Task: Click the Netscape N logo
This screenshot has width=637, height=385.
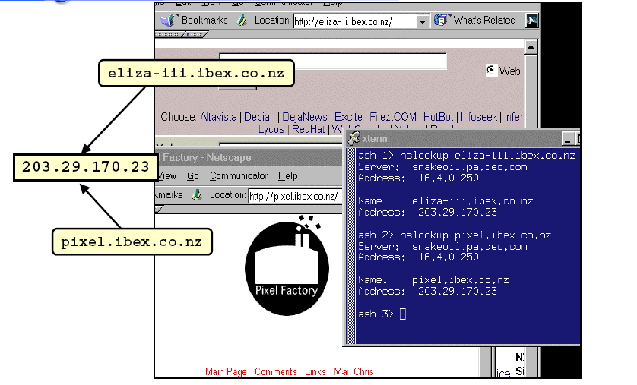Action: tap(533, 21)
